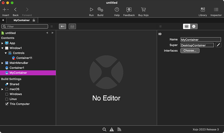Viewport: 224px width, 133px height.
Task: Click the Forward navigation arrow
Action: [27, 9]
